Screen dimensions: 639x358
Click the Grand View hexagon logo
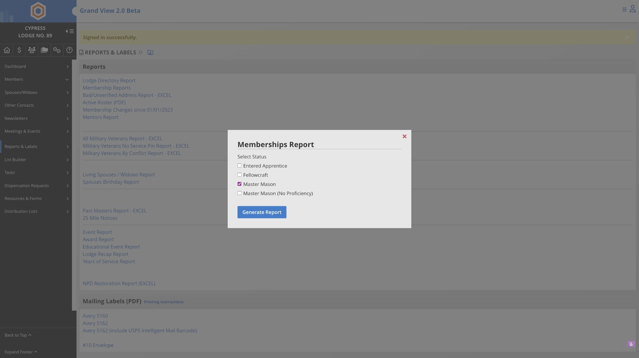coord(38,11)
